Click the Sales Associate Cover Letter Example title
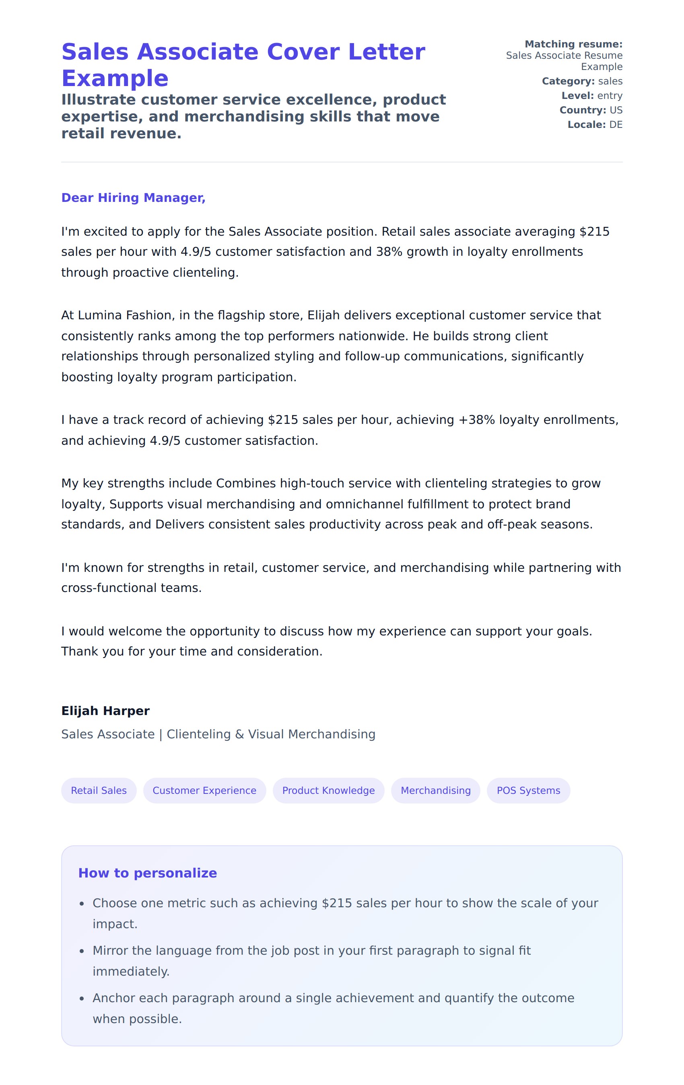This screenshot has width=684, height=1085. pos(243,65)
